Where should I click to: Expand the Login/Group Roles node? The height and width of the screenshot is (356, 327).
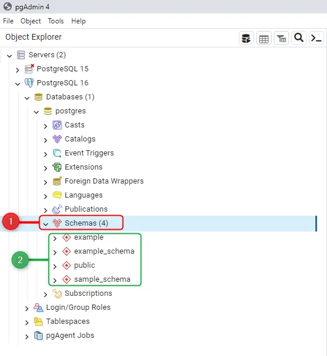(27, 308)
